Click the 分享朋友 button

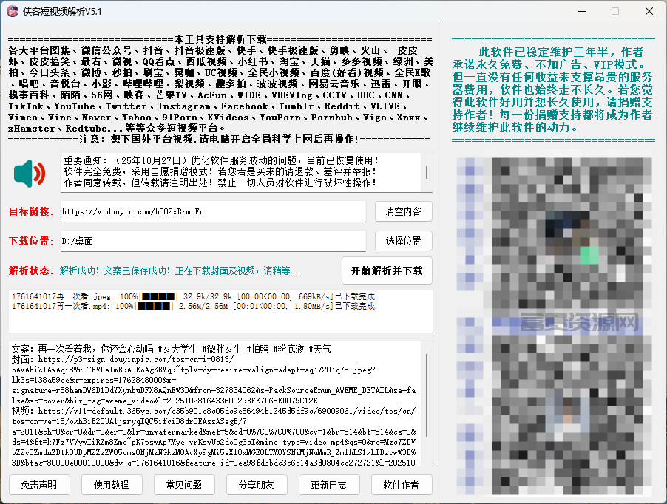pos(257,485)
